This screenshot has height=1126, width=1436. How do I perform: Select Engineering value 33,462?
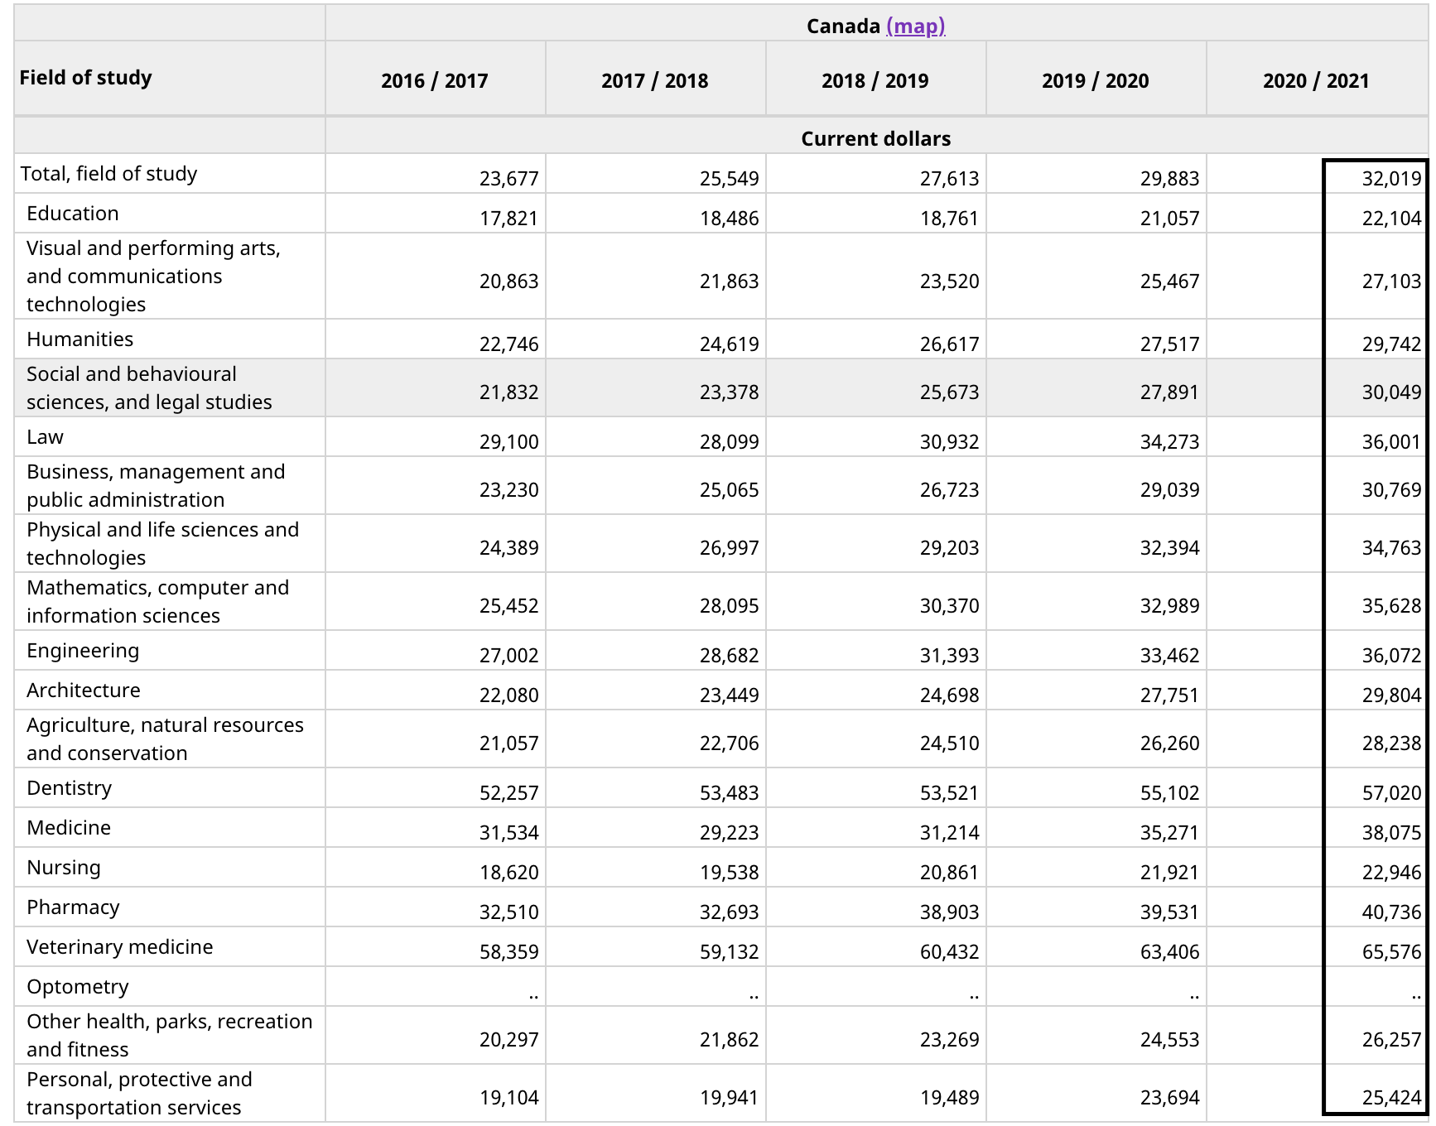pos(1169,655)
